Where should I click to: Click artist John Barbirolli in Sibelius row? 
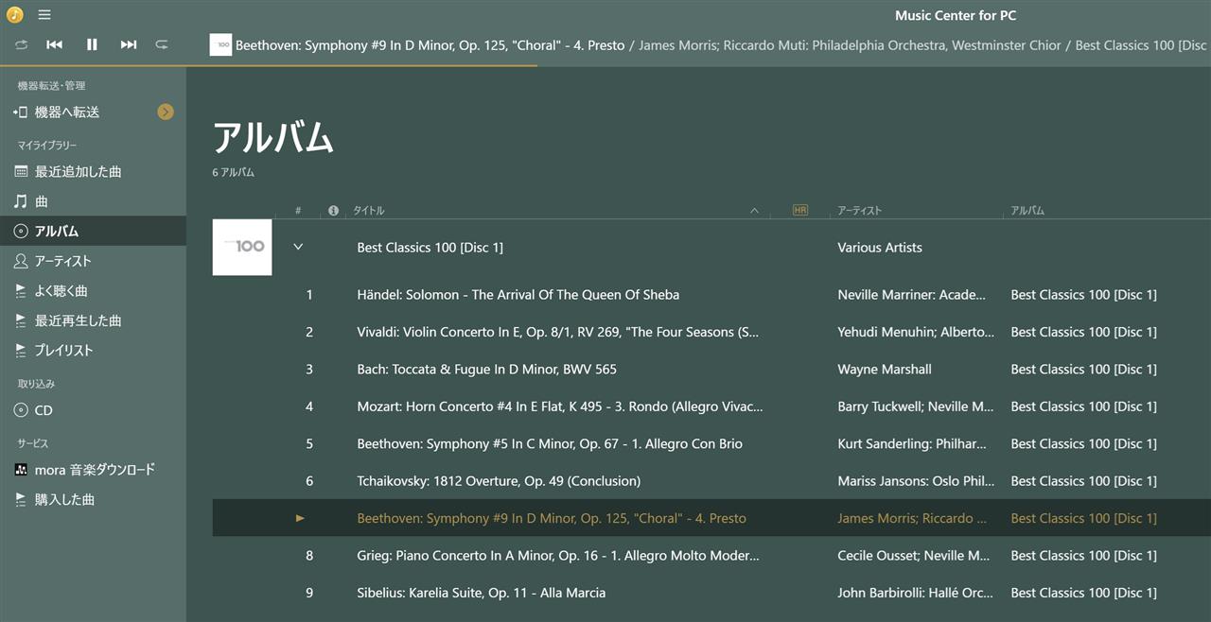click(916, 593)
